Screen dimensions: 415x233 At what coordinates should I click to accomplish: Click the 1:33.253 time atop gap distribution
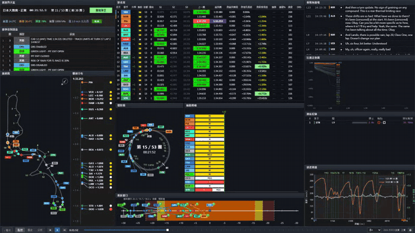point(78,79)
